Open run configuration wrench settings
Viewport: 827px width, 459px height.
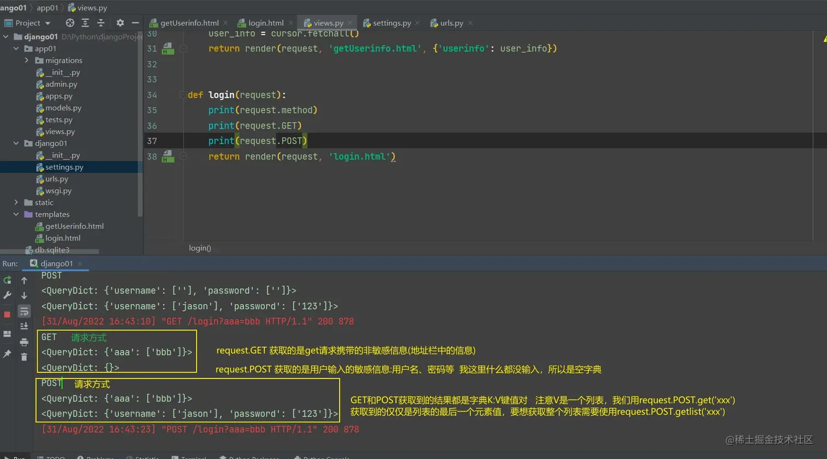pos(7,295)
